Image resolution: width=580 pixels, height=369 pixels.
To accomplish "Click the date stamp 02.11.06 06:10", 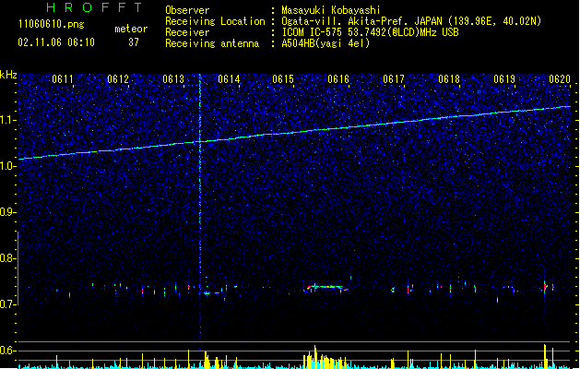I will click(x=56, y=42).
